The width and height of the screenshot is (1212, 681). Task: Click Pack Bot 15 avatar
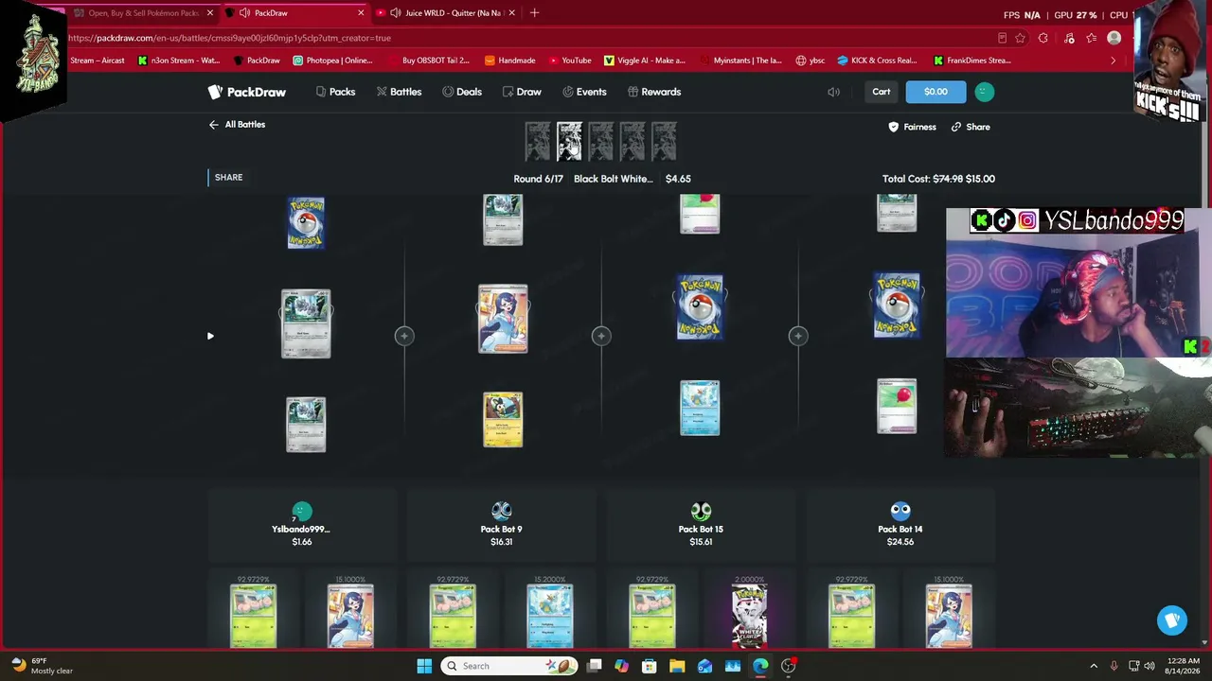point(701,512)
